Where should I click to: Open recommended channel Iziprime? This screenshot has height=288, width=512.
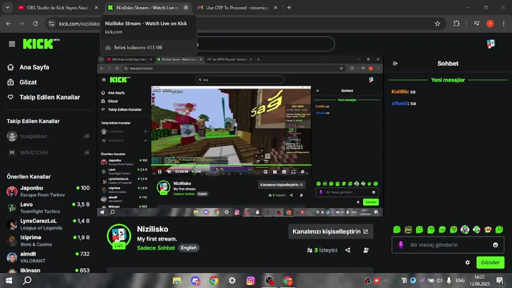tap(48, 240)
